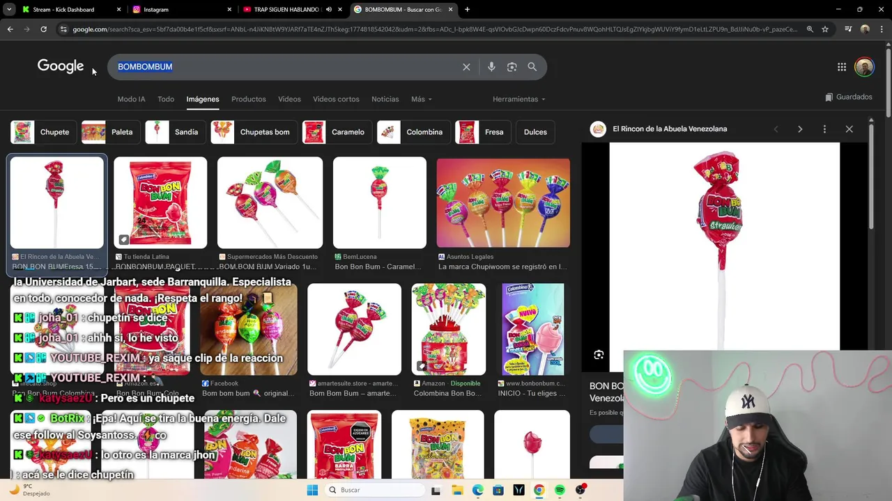Expand the Más menu
The image size is (892, 501).
[x=421, y=99]
